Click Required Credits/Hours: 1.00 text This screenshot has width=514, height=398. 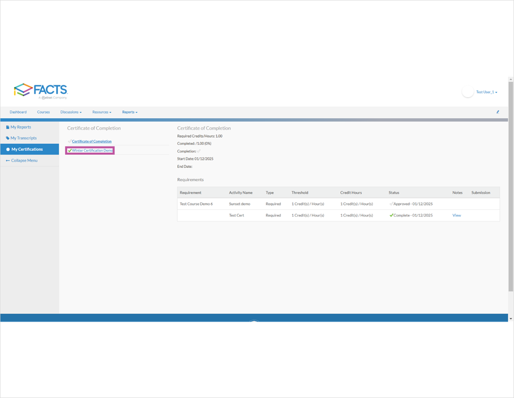coord(200,136)
